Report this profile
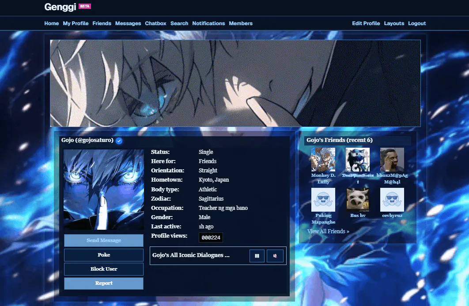Screen dimensions: 469x306 point(104,284)
